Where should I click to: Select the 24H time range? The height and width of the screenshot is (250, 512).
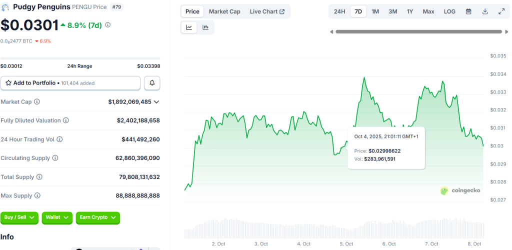tap(339, 11)
